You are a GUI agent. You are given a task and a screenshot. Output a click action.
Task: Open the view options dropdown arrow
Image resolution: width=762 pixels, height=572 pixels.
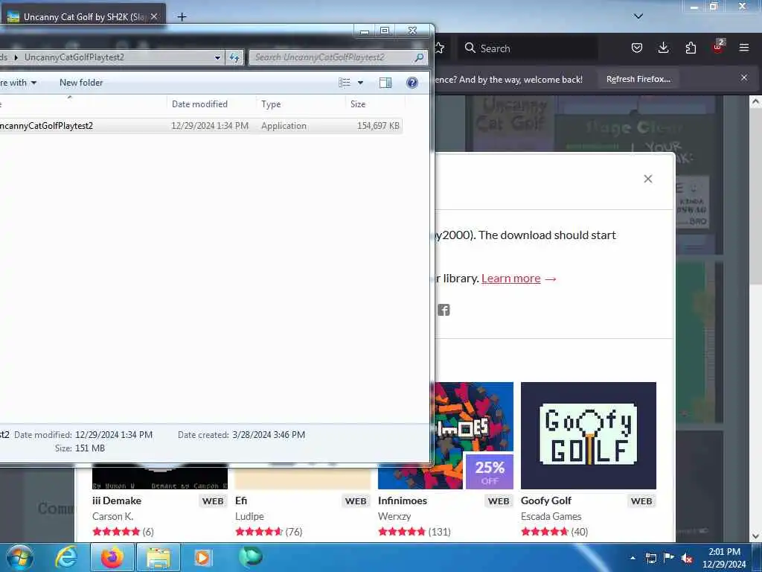[x=361, y=83]
